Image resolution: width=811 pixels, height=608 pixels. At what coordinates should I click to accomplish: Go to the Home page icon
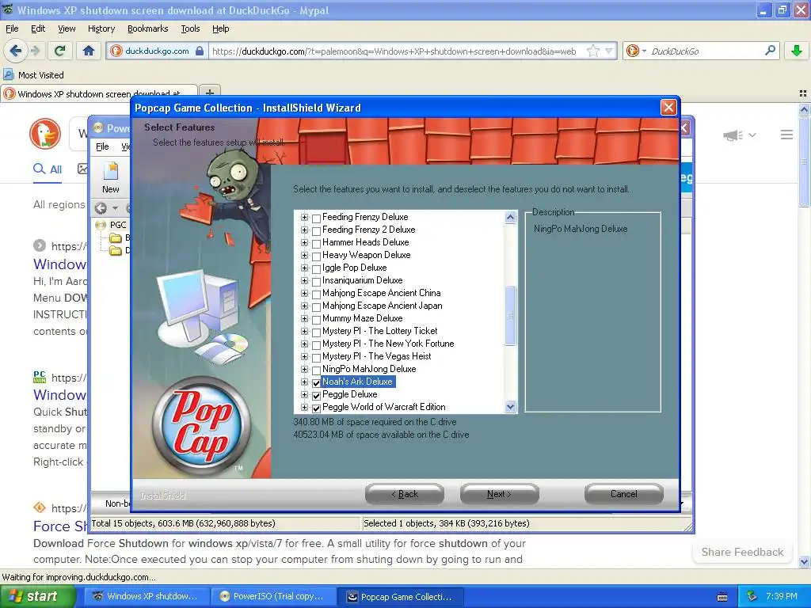point(89,51)
